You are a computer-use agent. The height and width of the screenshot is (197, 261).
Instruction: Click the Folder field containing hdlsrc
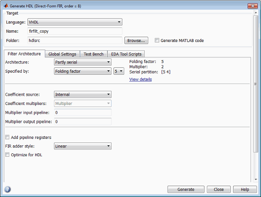tap(75, 40)
